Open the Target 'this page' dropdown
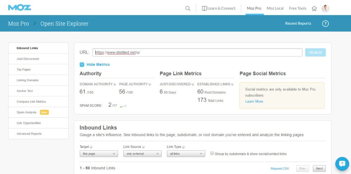Viewport: 351px width, 174px height. click(99, 154)
